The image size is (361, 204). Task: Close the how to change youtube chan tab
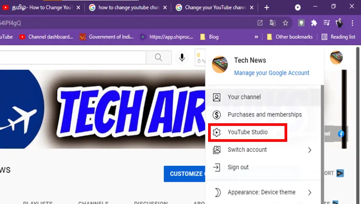click(165, 8)
